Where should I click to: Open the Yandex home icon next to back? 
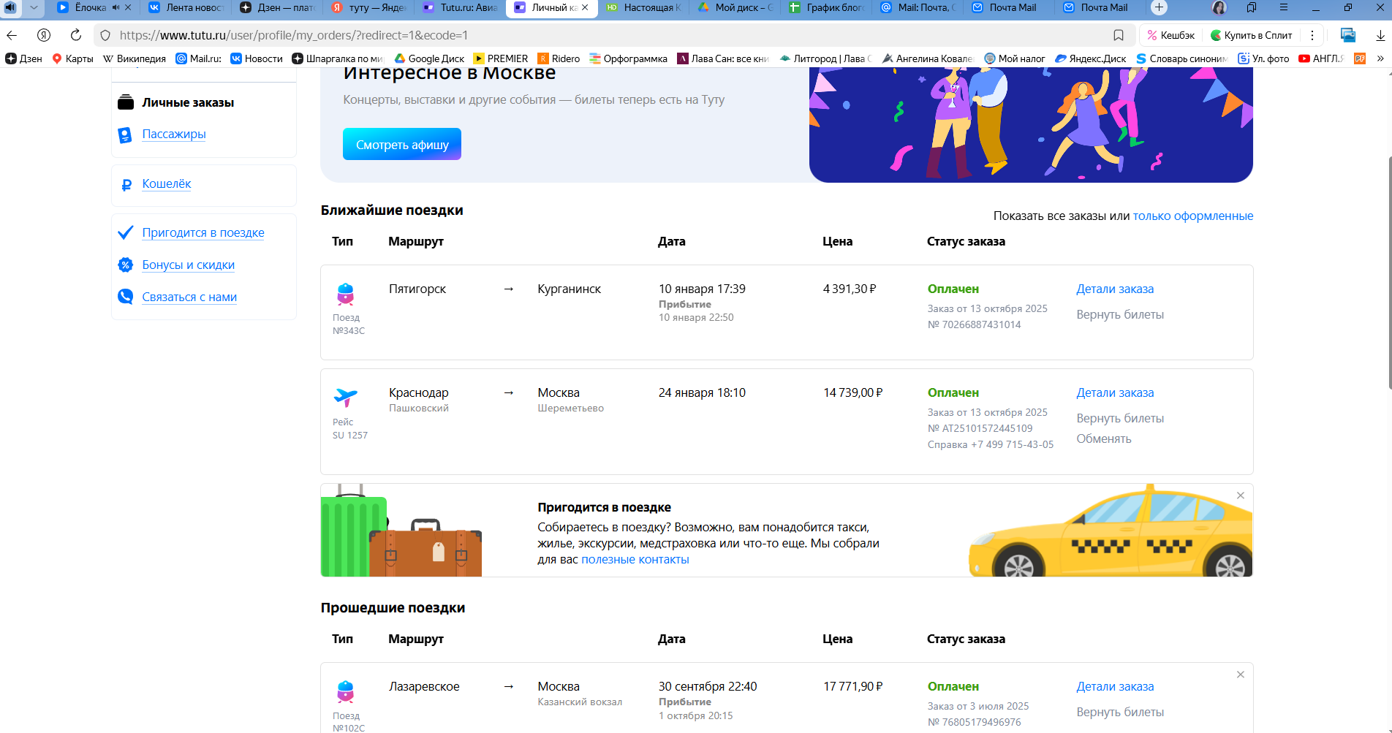[x=44, y=35]
